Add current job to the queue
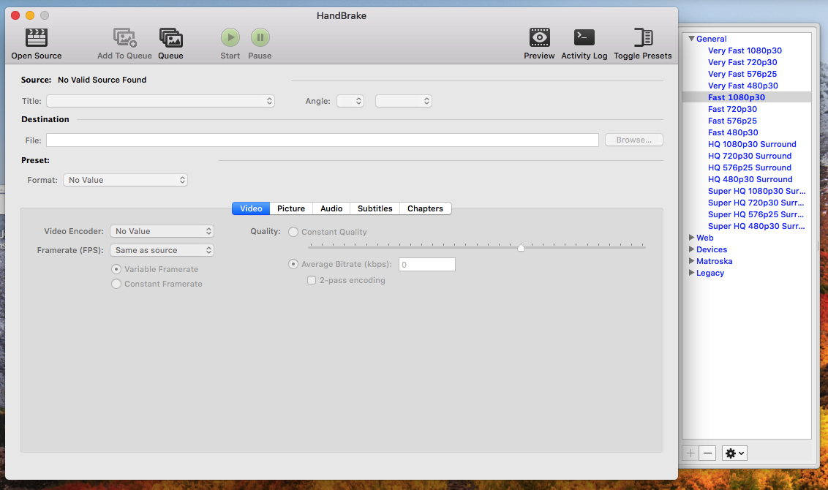The image size is (828, 490). [x=124, y=44]
